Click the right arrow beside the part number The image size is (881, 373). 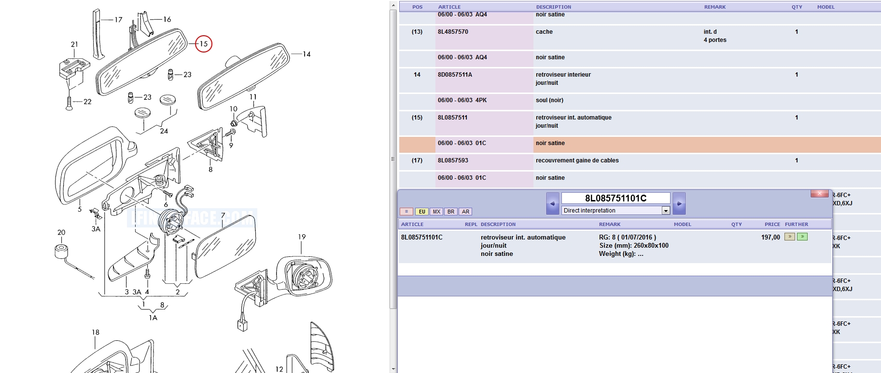click(x=679, y=203)
